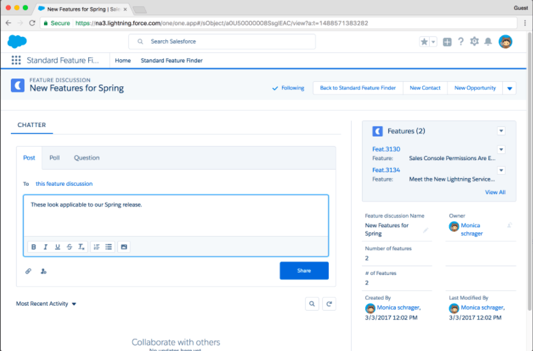
Task: Click the Features (2) heading
Action: (406, 131)
